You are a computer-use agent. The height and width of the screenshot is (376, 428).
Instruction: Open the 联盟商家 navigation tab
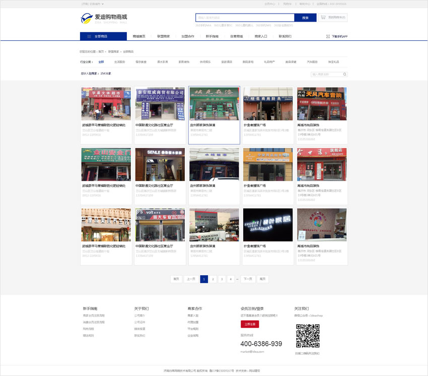pos(163,36)
